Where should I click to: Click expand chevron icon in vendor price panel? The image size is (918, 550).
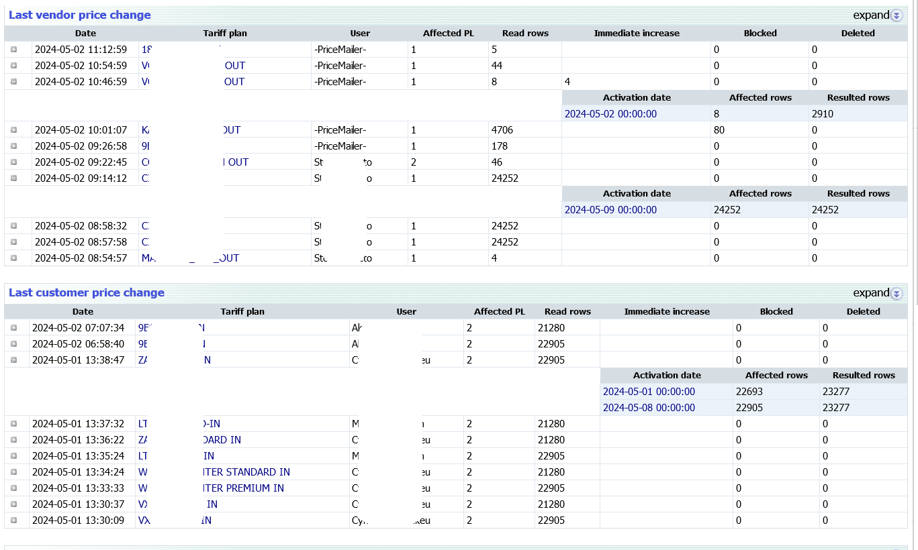[897, 15]
